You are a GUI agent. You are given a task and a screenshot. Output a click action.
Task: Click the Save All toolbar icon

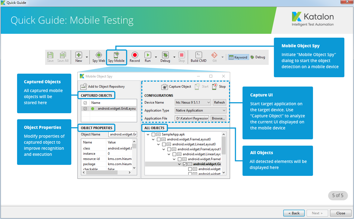[63, 55]
